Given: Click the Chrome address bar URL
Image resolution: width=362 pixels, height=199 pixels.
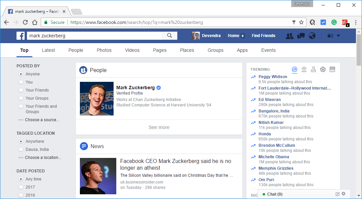Looking at the screenshot, I should pyautogui.click(x=137, y=22).
